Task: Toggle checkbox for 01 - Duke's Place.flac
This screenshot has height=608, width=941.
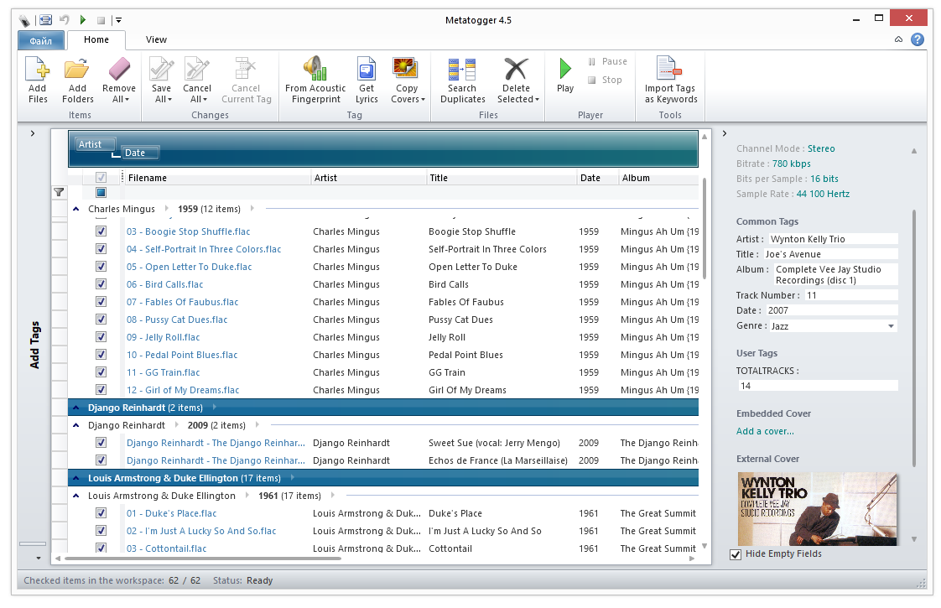Action: point(101,513)
